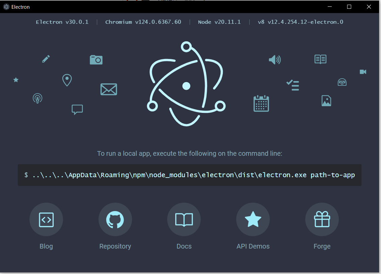Click the checklist icon
This screenshot has height=274, width=381.
tap(293, 85)
